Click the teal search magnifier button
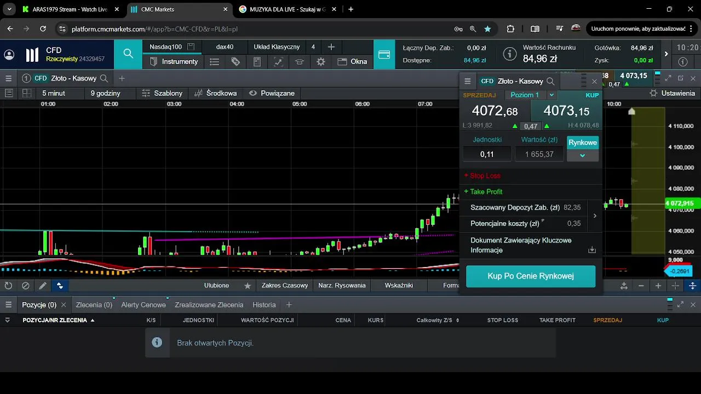The width and height of the screenshot is (701, 394). [128, 54]
